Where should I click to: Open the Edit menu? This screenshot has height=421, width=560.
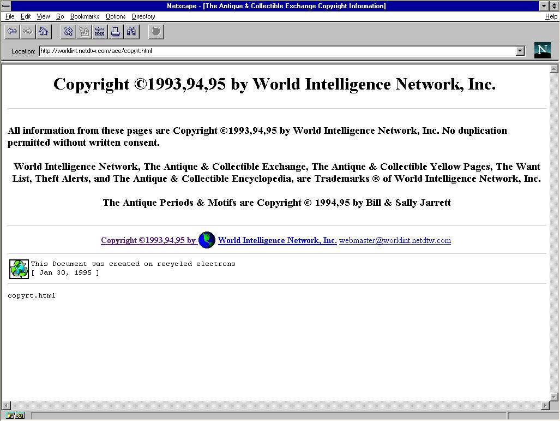(x=26, y=16)
